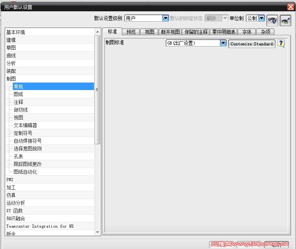Select 知识融合 in the category list
The width and height of the screenshot is (296, 249).
[50, 218]
